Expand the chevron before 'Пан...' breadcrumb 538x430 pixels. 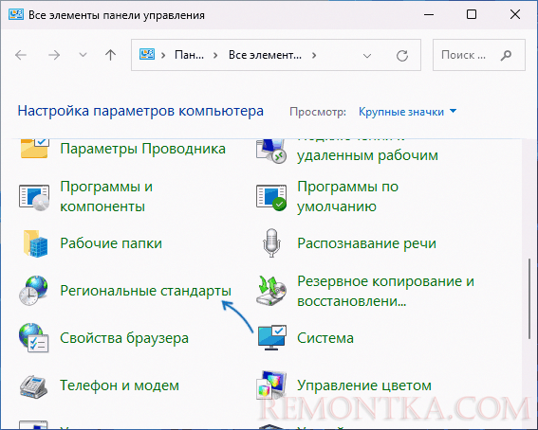[x=163, y=55]
